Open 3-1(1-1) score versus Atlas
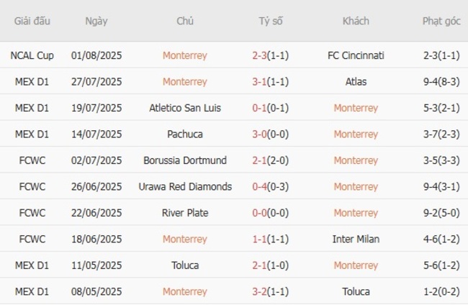The height and width of the screenshot is (305, 468). pyautogui.click(x=271, y=81)
